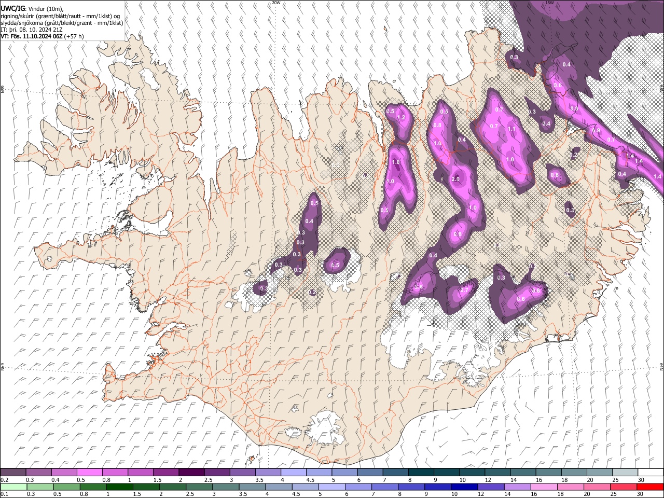The width and height of the screenshot is (664, 498).
Task: Click the '(+57 h)' forecast offset text
Action: click(x=74, y=36)
